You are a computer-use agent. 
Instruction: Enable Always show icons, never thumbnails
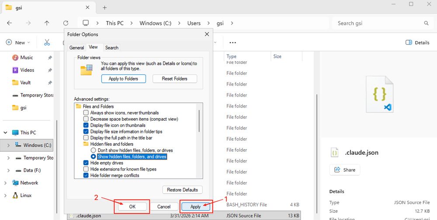pyautogui.click(x=86, y=113)
